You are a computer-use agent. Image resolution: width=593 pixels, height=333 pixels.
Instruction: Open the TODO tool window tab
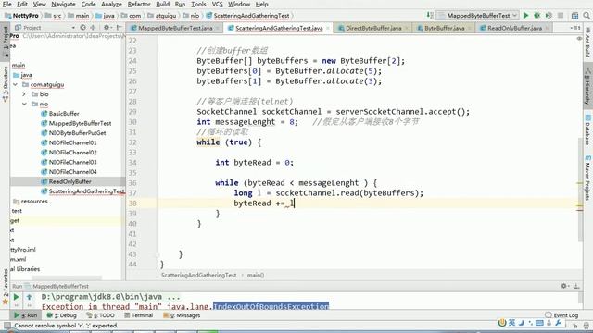pyautogui.click(x=100, y=315)
